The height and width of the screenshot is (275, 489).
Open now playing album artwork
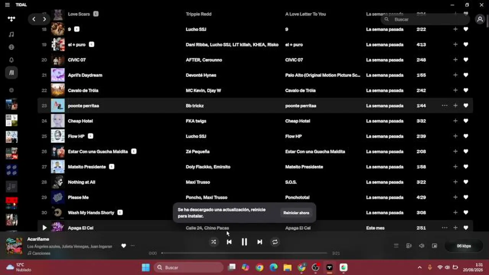click(14, 246)
